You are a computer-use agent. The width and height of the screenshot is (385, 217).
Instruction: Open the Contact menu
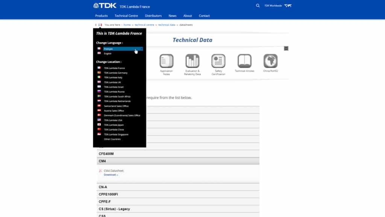pyautogui.click(x=204, y=15)
